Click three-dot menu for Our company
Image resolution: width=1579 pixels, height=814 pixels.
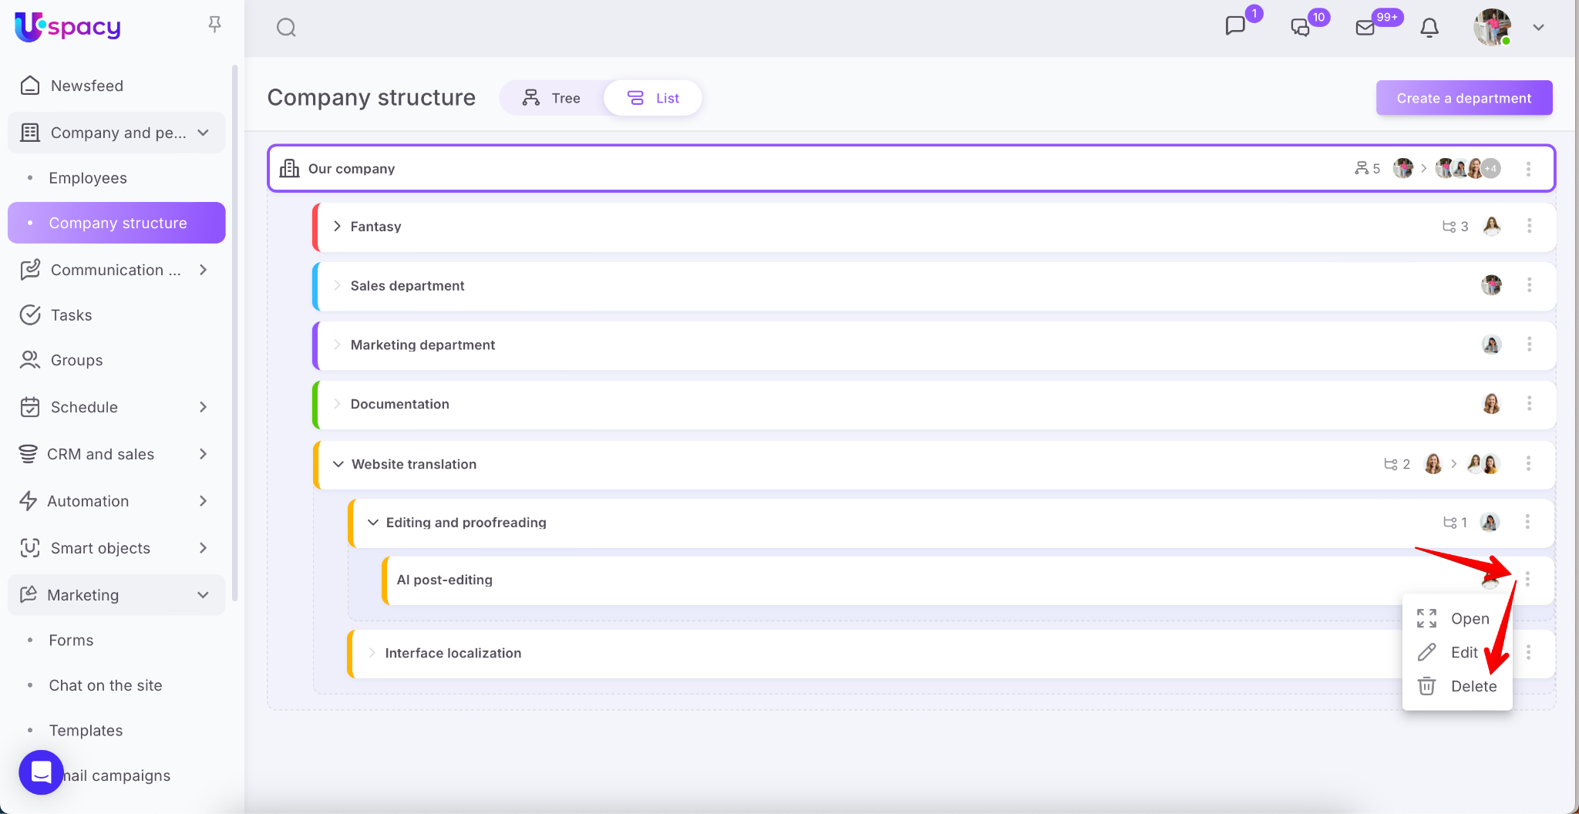click(x=1528, y=169)
